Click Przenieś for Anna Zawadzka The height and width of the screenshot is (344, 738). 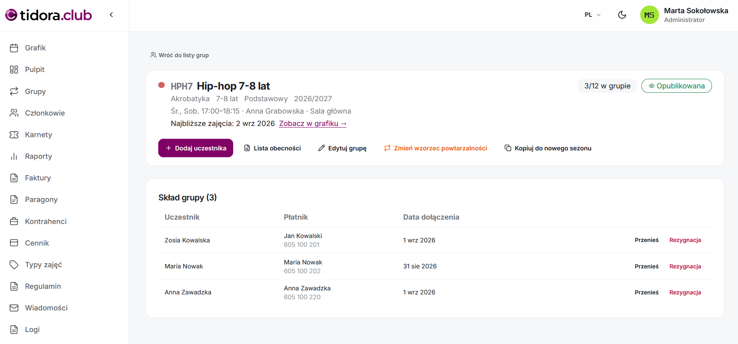[647, 292]
